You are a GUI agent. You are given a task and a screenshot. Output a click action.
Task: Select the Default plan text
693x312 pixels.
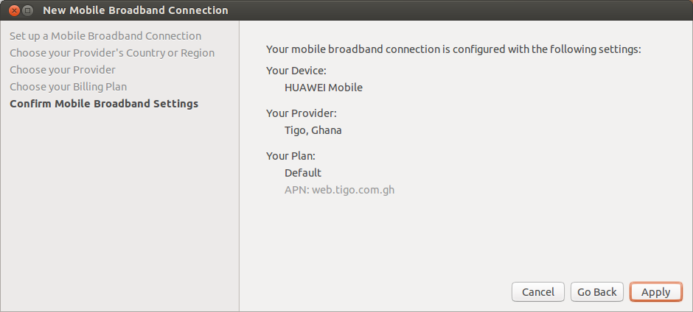303,173
